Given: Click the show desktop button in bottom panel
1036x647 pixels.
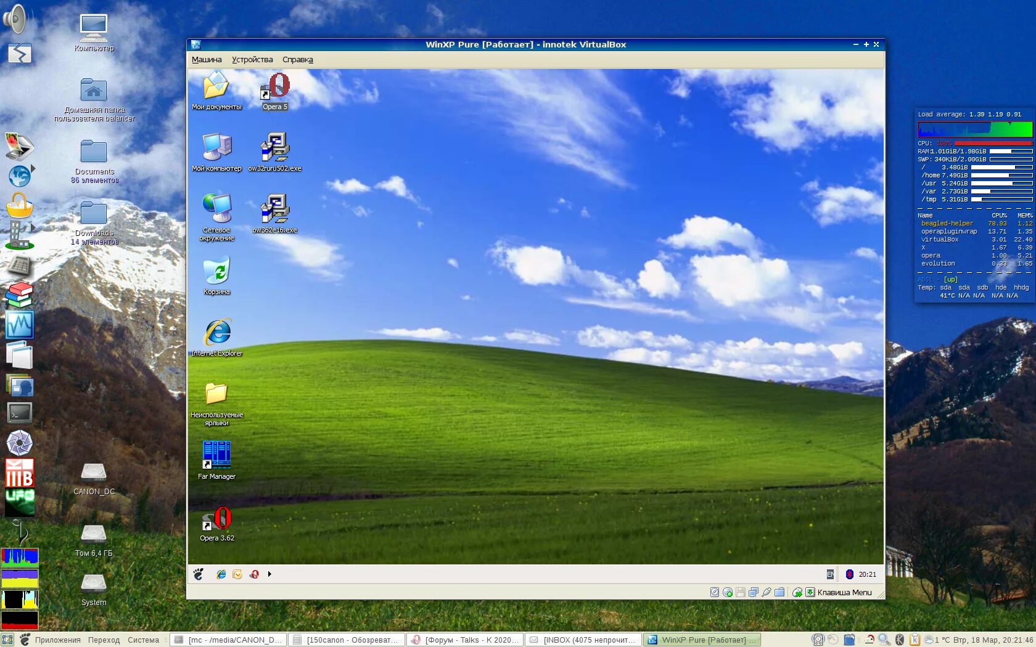Looking at the screenshot, I should point(7,640).
